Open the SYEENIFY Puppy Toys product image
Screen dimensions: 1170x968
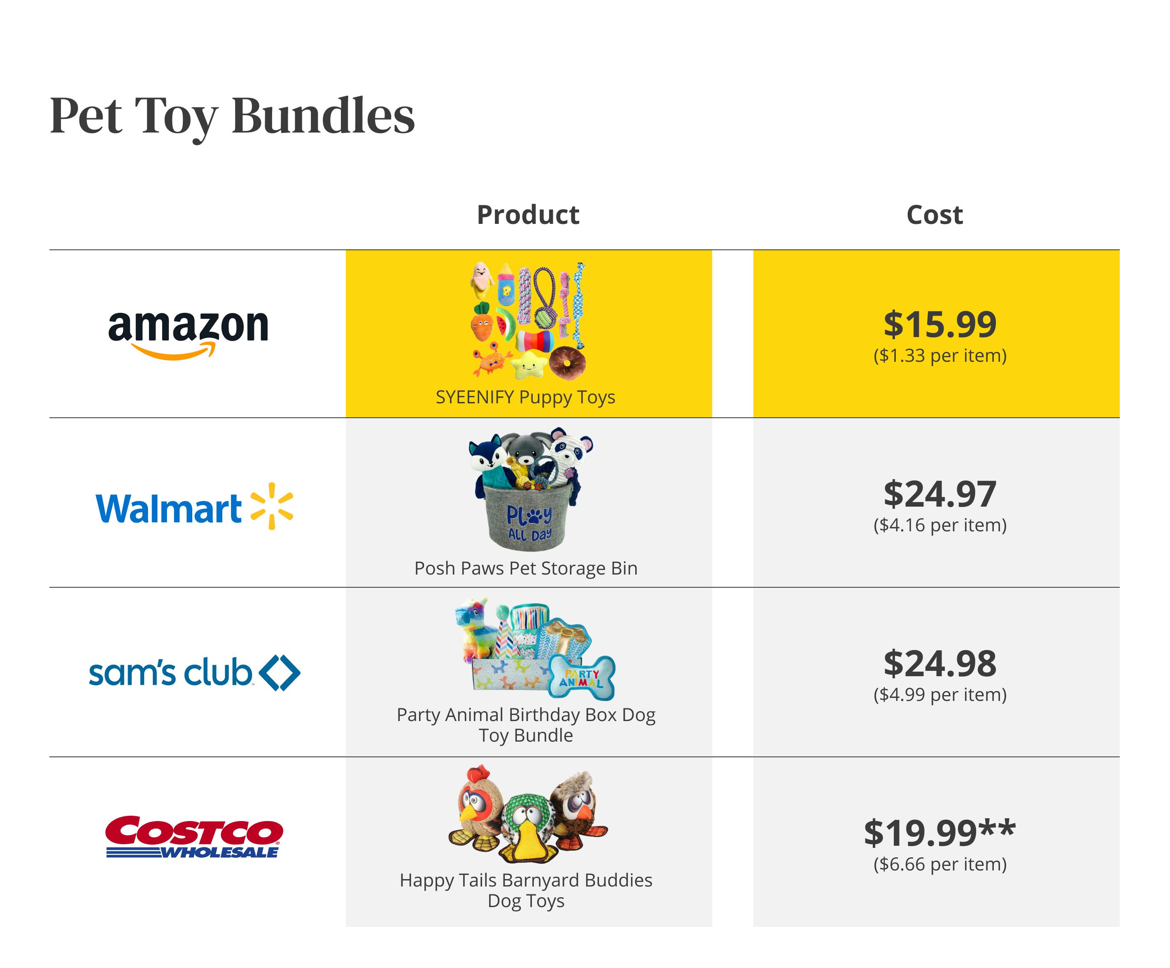coord(528,321)
